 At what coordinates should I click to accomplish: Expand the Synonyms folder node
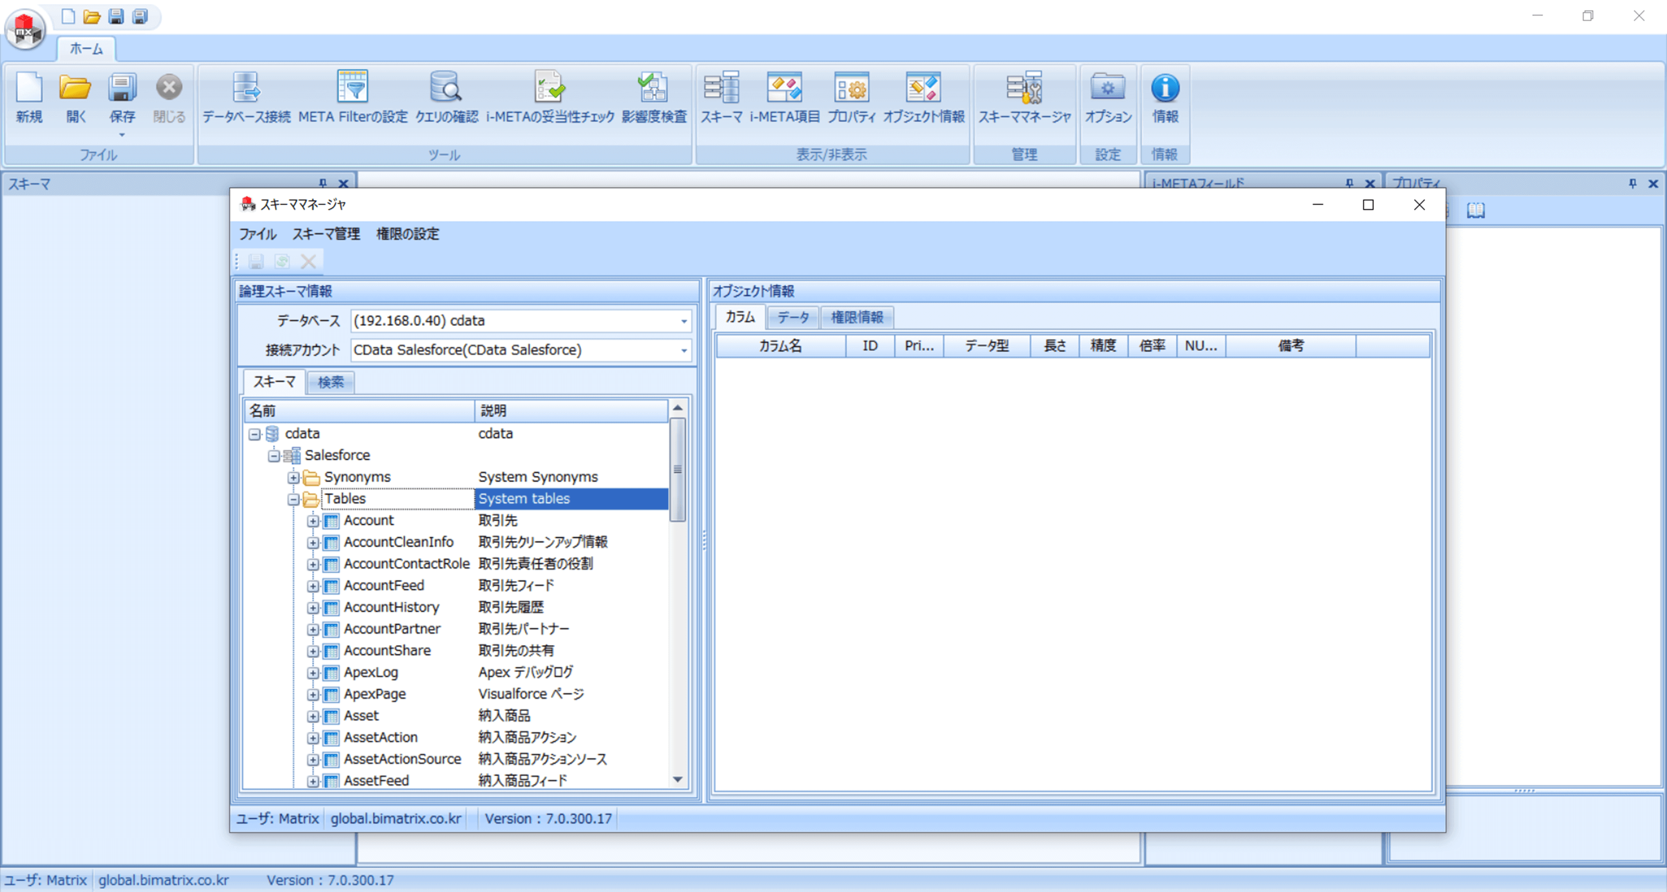coord(293,477)
